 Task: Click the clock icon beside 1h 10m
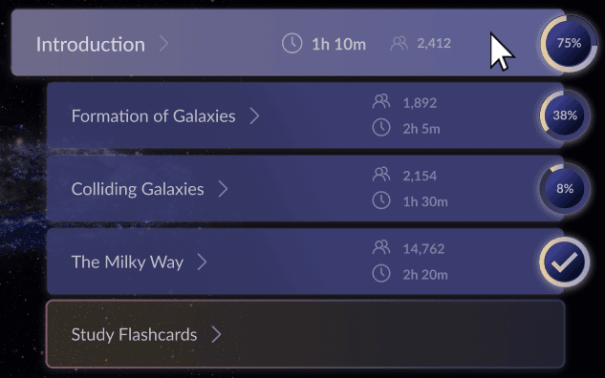coord(292,43)
